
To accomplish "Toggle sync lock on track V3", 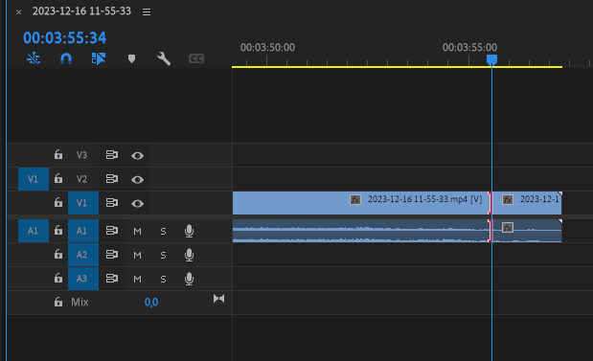I will point(111,154).
